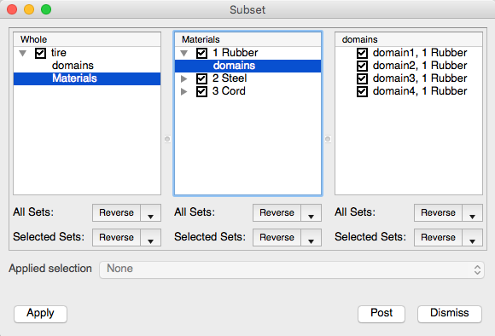Click the Apply button

pyautogui.click(x=40, y=314)
